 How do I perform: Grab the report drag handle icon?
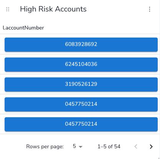click(x=8, y=9)
